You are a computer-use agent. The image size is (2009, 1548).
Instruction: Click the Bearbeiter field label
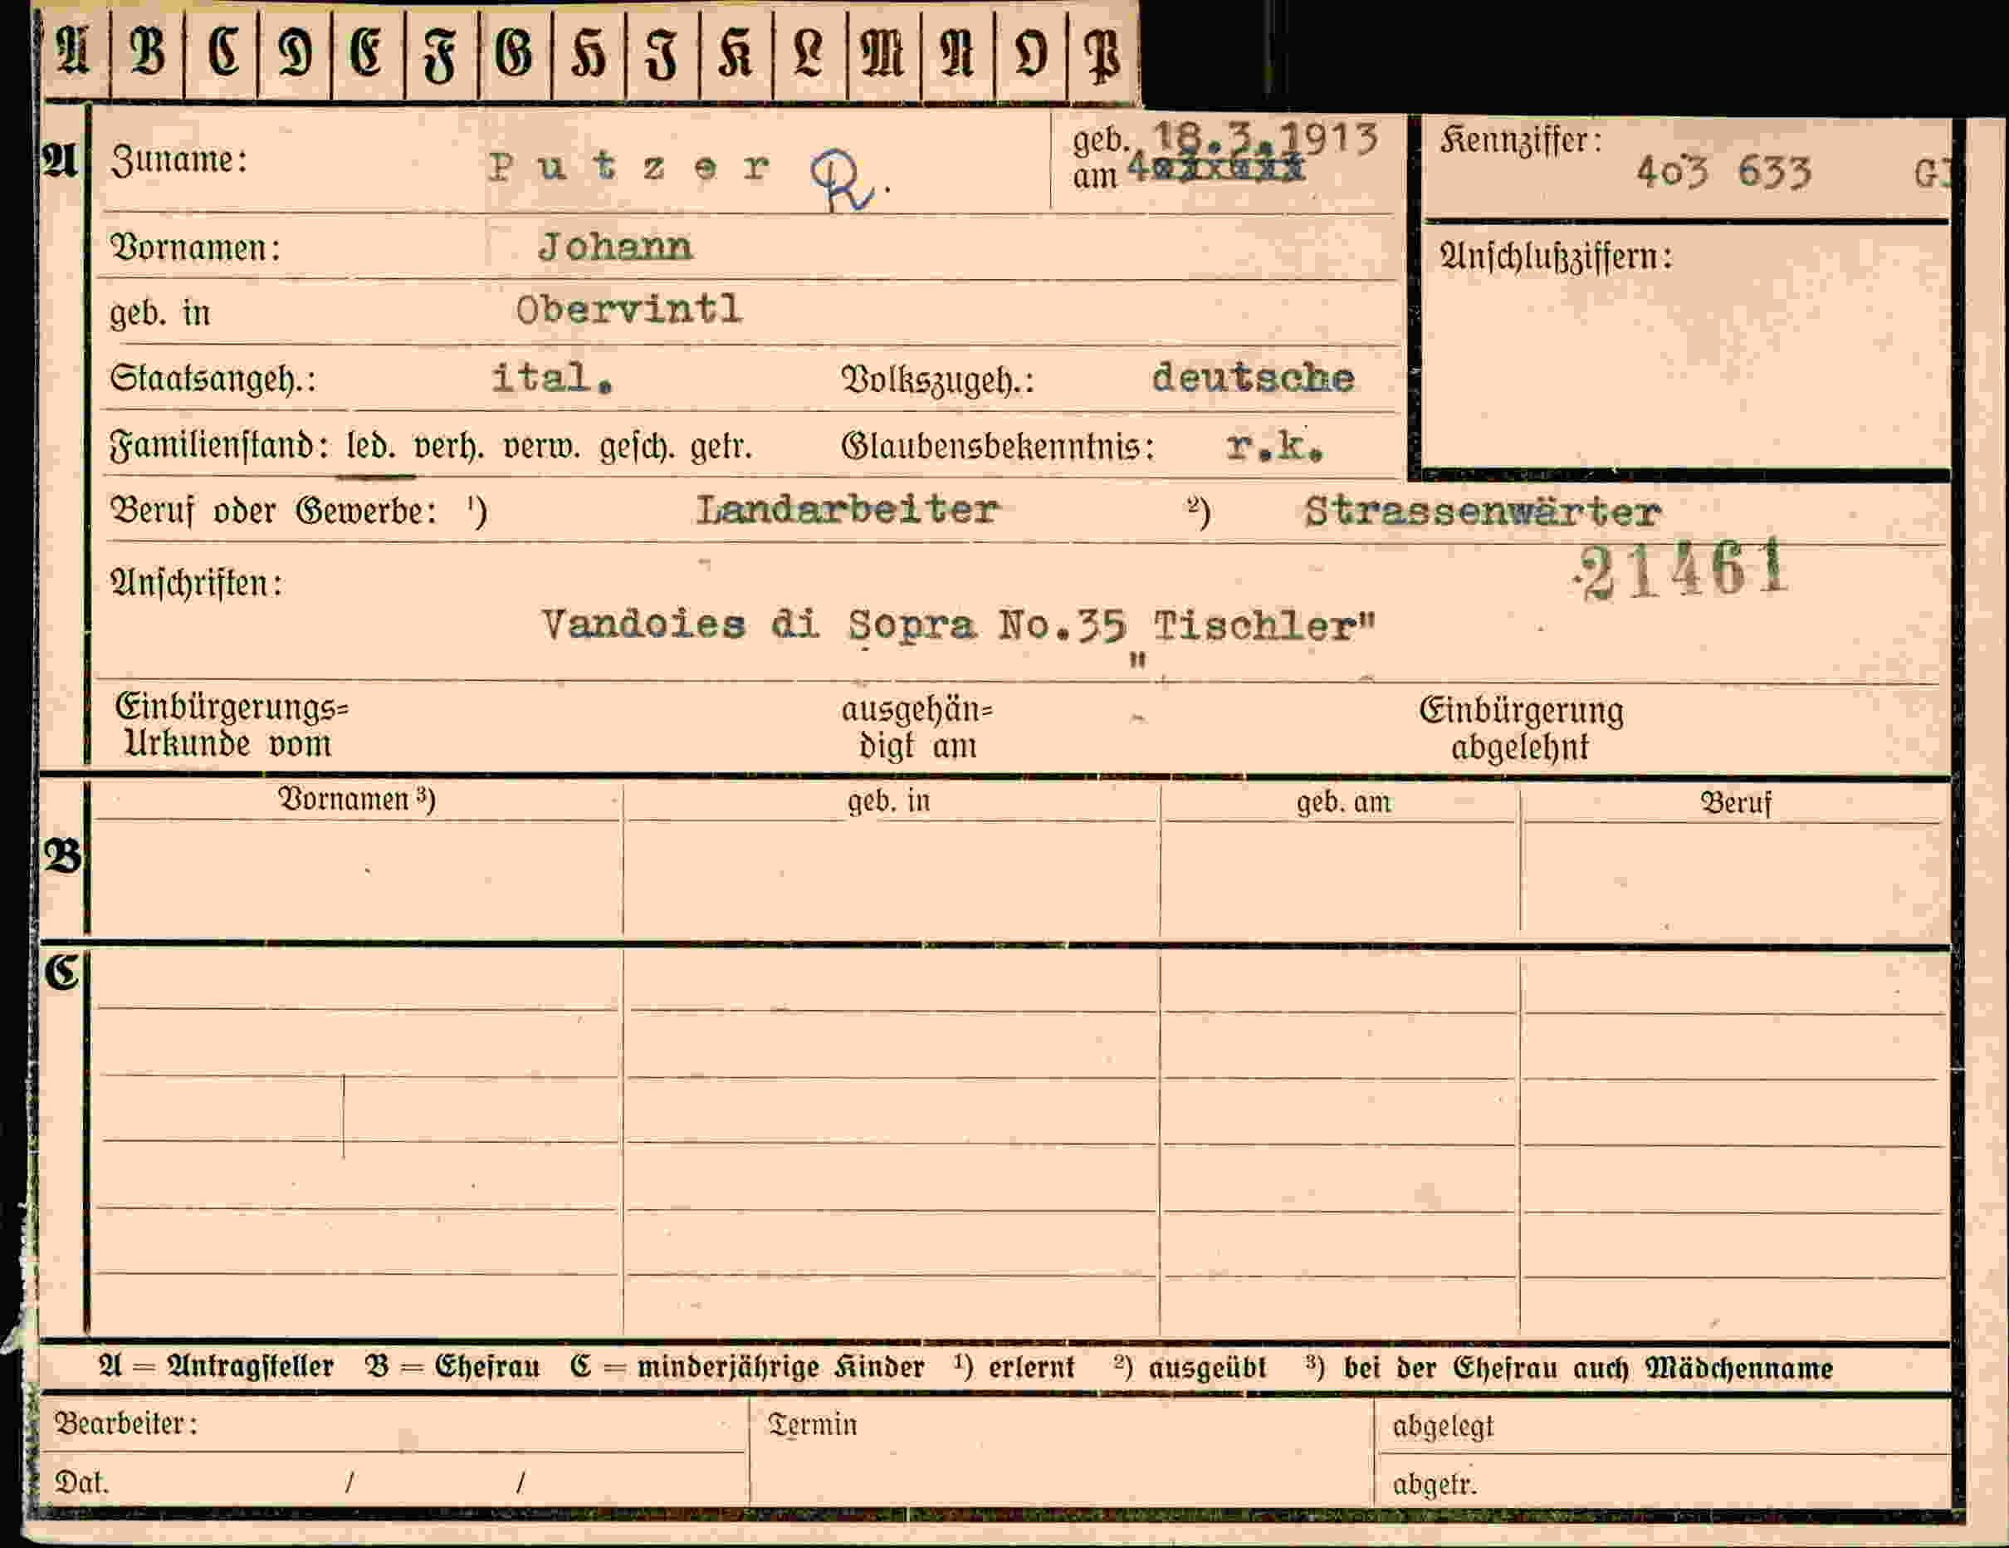tap(126, 1423)
